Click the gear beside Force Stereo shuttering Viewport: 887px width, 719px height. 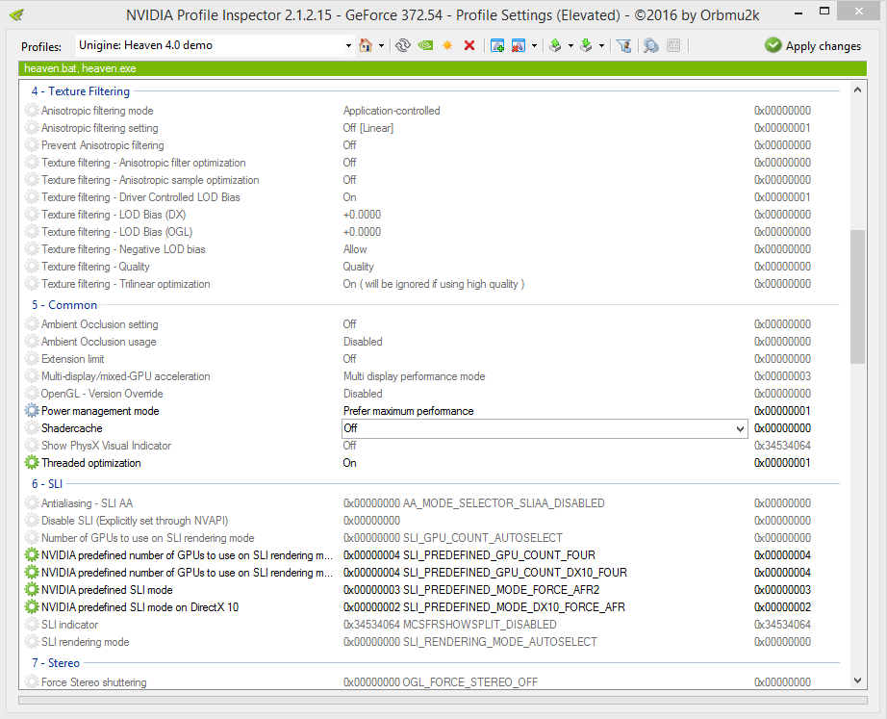32,681
